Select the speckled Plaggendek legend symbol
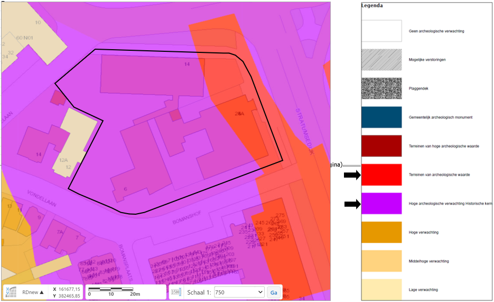Screen dimensions: 494x302 pos(381,89)
